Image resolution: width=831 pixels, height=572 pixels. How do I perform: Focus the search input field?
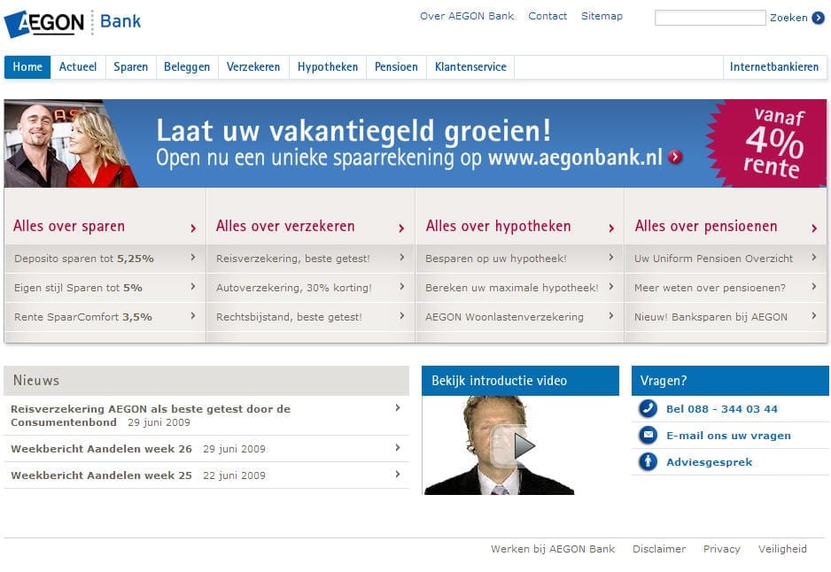pos(711,18)
